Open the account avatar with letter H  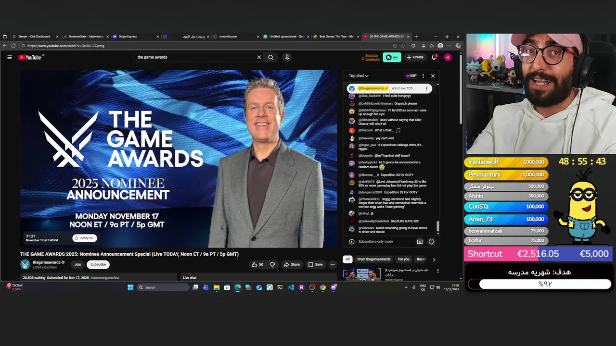point(448,57)
